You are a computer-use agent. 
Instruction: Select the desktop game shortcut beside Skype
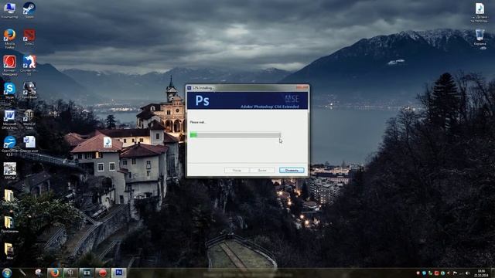(29, 90)
